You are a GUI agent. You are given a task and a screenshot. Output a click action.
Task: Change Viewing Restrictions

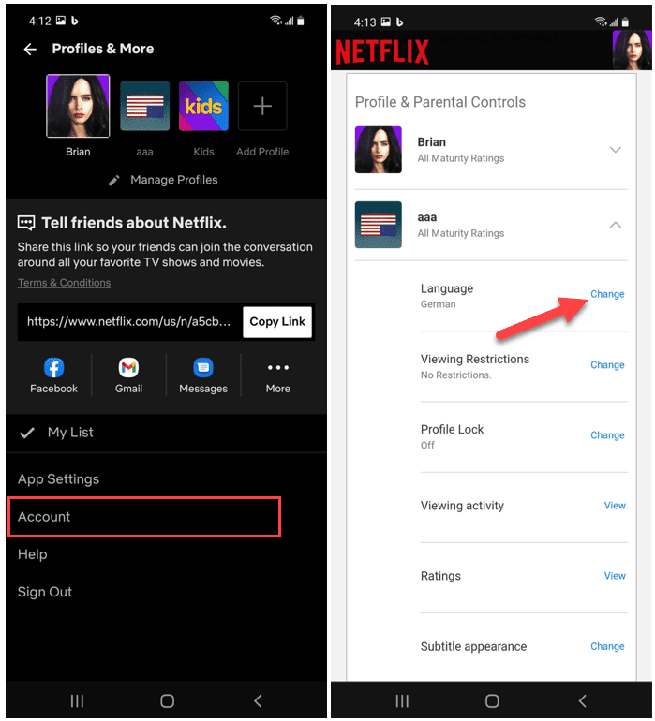(607, 365)
